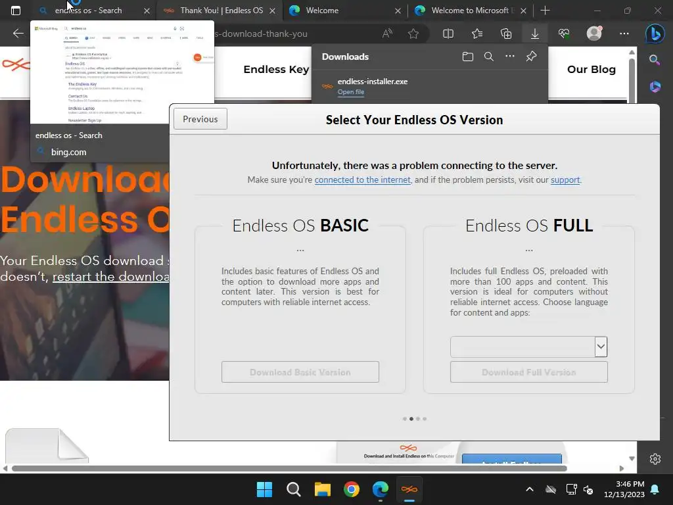This screenshot has width=673, height=505.
Task: Toggle the Downloads toolbar icon
Action: [x=535, y=34]
